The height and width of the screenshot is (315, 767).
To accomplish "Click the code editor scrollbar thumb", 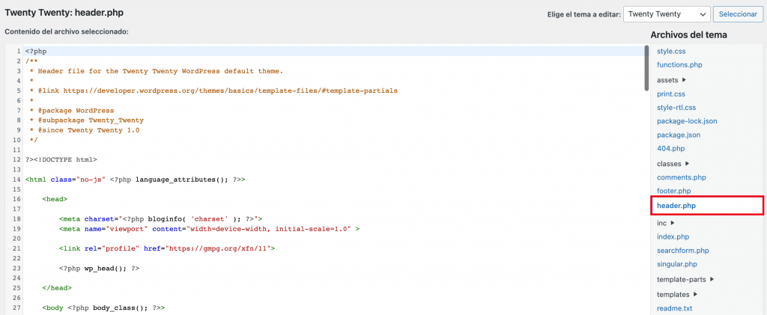I will [646, 67].
